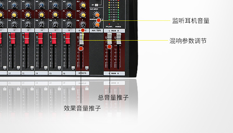Screen dimensions: 233x133
Task: Click the red hotspot on the effects fader track
Action: (x=81, y=48)
